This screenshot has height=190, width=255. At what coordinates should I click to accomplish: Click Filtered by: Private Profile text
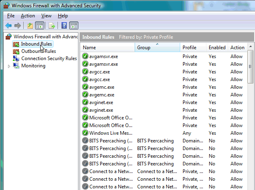146,37
